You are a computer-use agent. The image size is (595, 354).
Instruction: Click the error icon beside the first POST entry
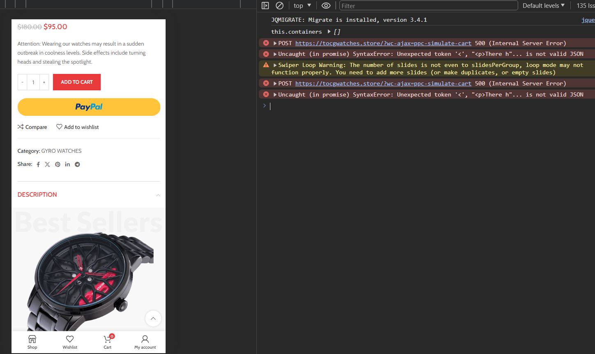coord(266,43)
